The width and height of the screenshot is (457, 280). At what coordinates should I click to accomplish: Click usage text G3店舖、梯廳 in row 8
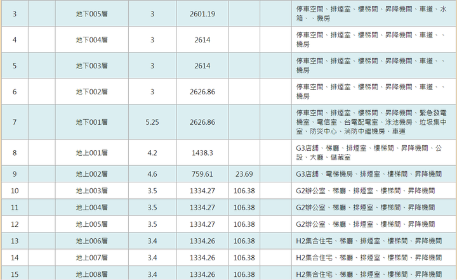(369, 153)
